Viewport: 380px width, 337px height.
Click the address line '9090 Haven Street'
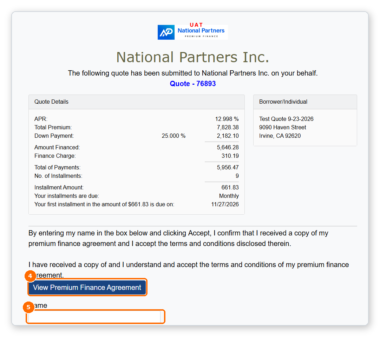tap(283, 128)
